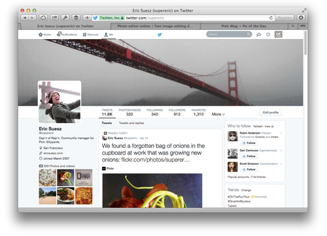Open the Find friends link
327x236 pixels.
258,177
